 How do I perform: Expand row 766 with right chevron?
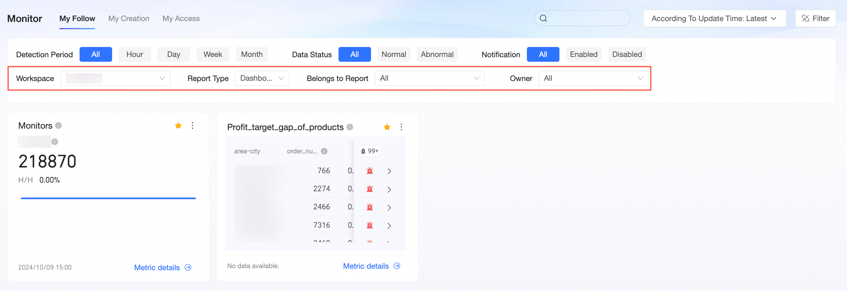[389, 171]
